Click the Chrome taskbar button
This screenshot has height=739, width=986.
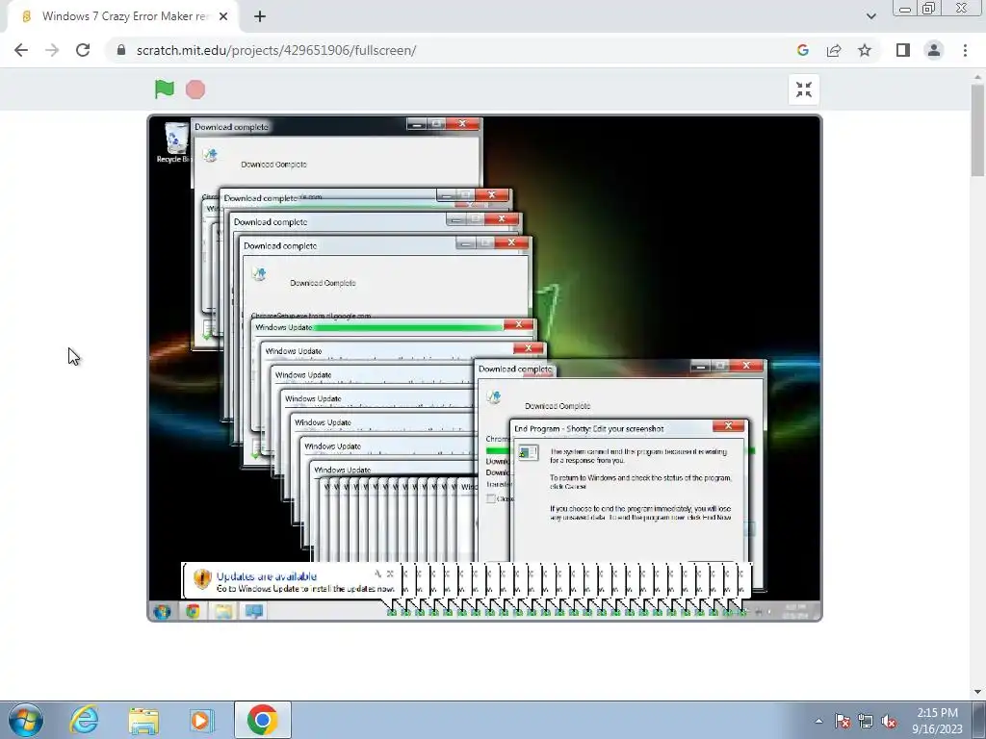click(262, 720)
